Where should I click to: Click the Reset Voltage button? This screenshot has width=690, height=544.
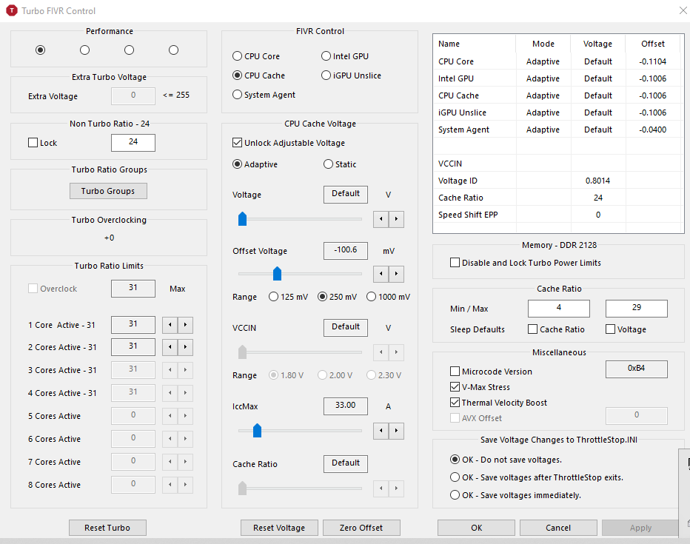pyautogui.click(x=279, y=527)
